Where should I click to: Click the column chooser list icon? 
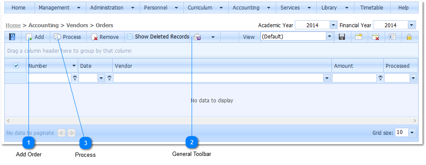coord(392,37)
